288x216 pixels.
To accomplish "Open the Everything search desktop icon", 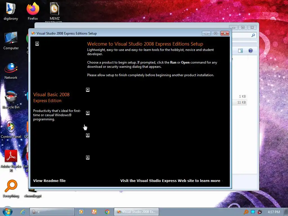I will point(11,188).
